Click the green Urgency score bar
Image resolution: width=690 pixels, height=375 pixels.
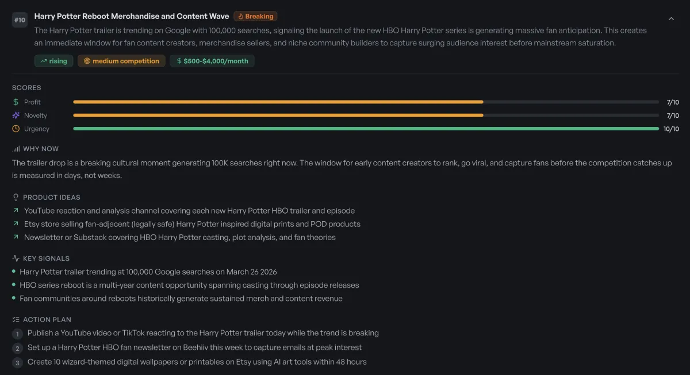366,129
